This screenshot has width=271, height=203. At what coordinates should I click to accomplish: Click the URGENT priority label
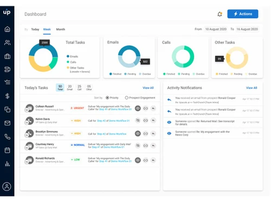[77, 108]
